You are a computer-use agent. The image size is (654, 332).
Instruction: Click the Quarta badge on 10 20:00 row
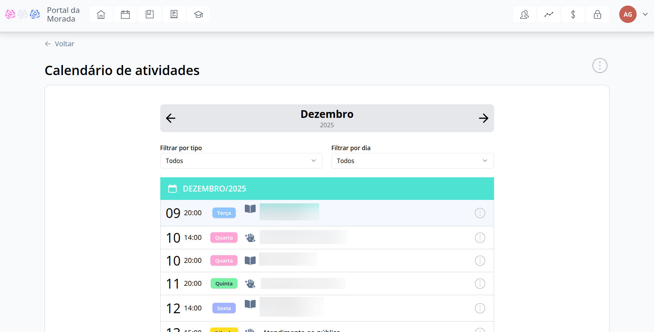tap(224, 260)
